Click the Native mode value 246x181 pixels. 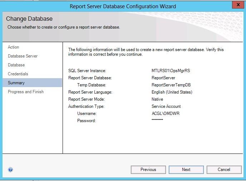157,99
